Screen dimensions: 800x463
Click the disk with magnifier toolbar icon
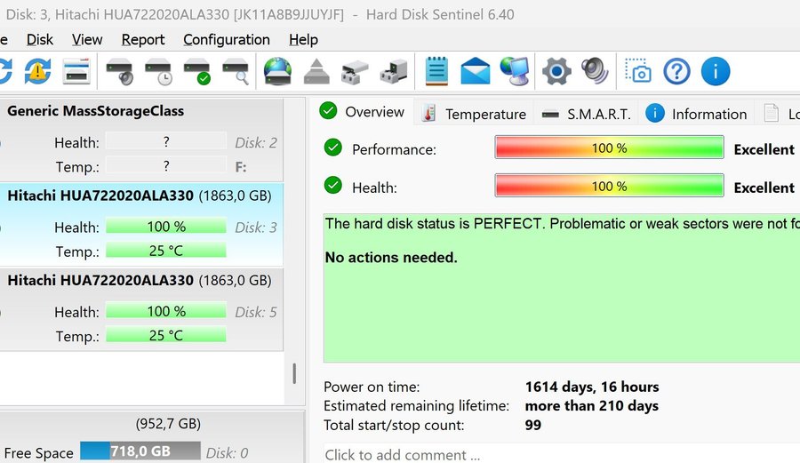tap(236, 71)
